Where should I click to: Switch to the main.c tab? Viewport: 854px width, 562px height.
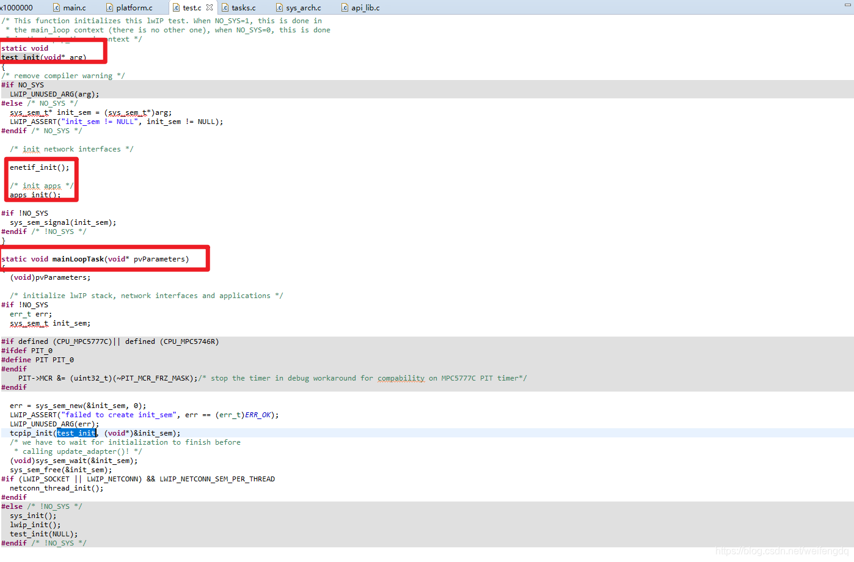click(69, 7)
